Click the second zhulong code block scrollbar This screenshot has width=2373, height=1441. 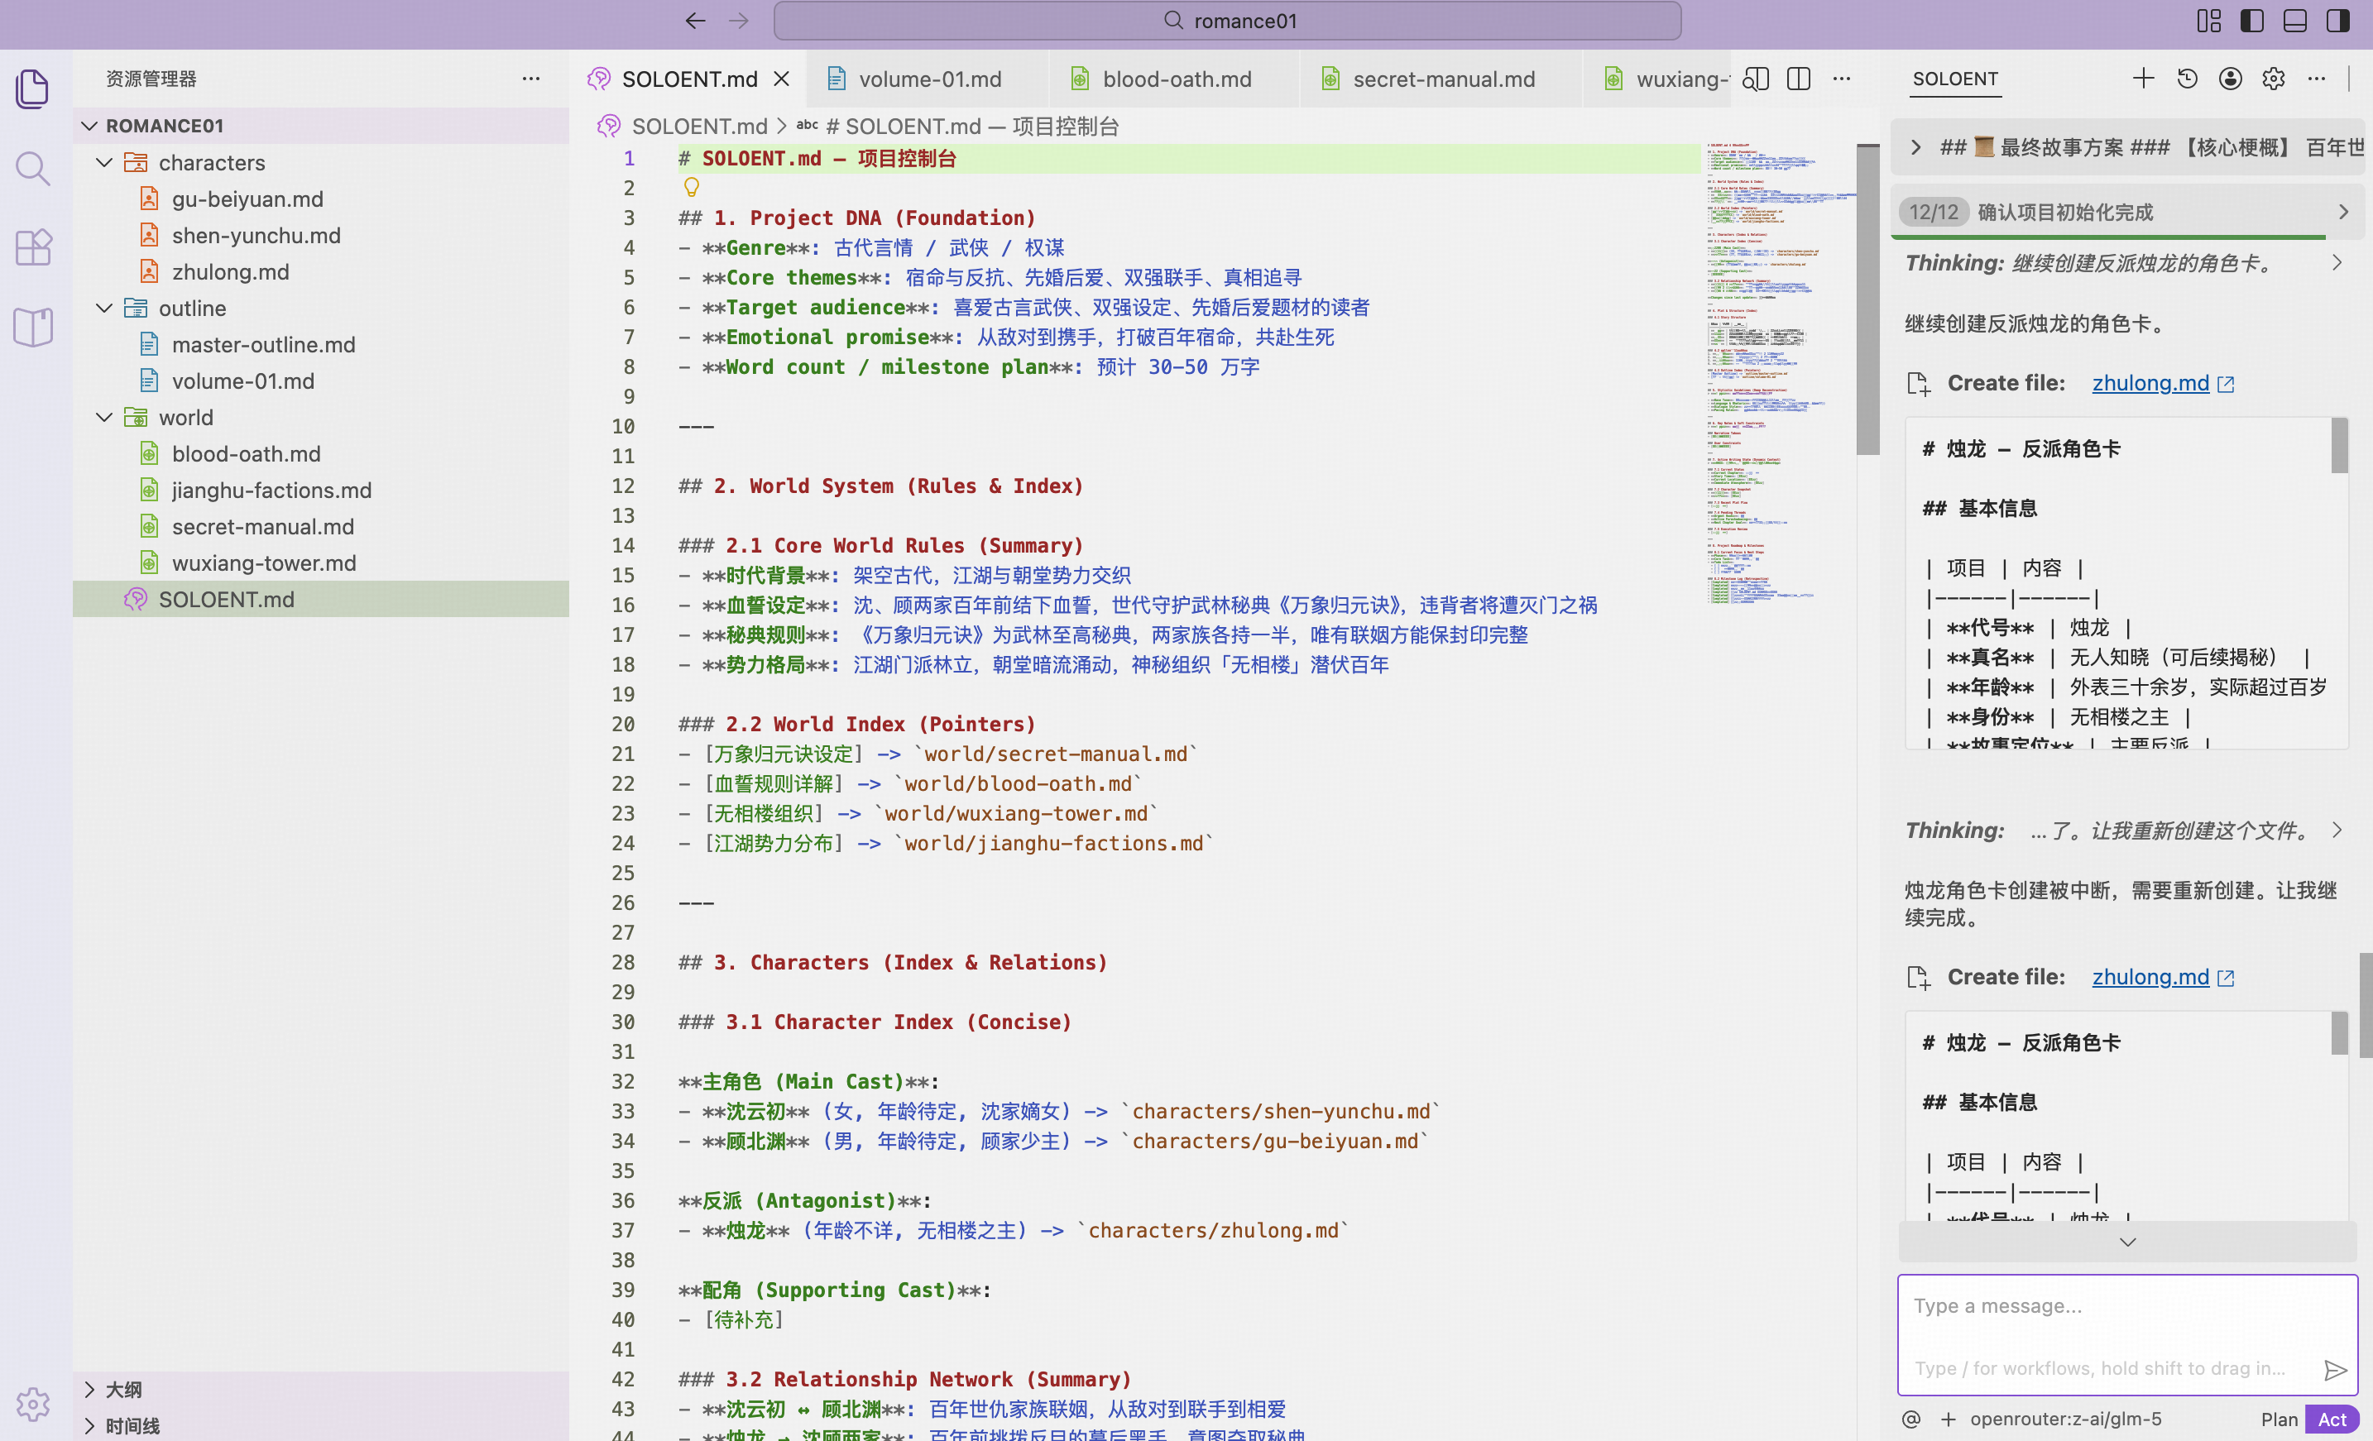pos(2338,1035)
